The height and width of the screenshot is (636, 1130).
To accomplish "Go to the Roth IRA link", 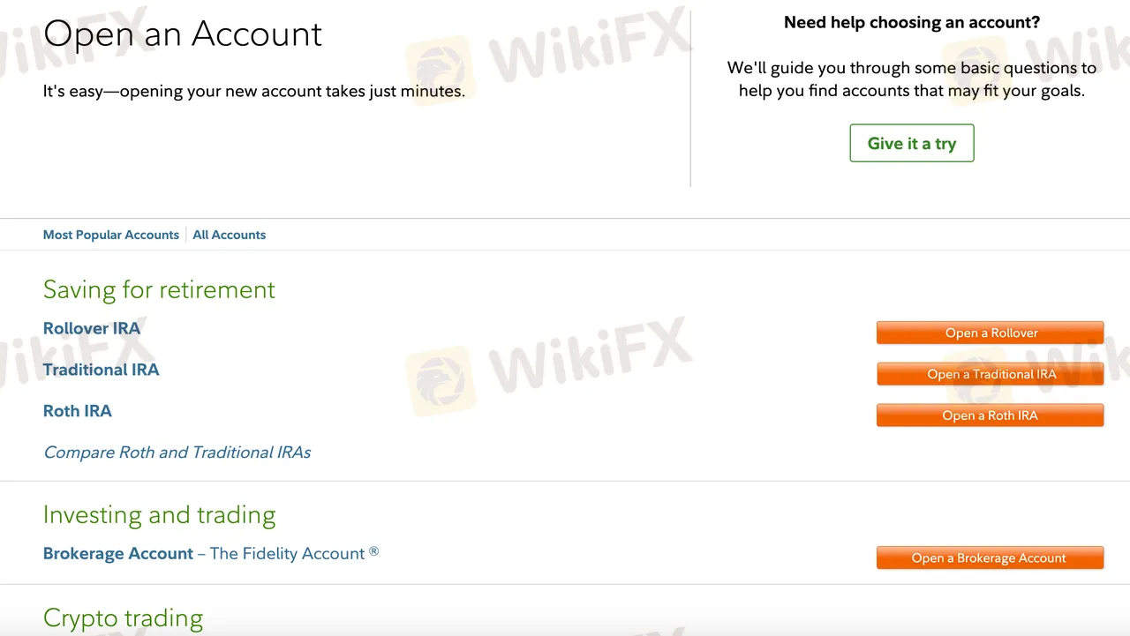I will (x=78, y=411).
